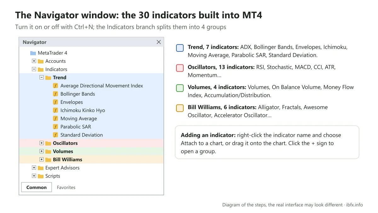Expand the Expert Advisors branch
The height and width of the screenshot is (213, 378).
(34, 168)
